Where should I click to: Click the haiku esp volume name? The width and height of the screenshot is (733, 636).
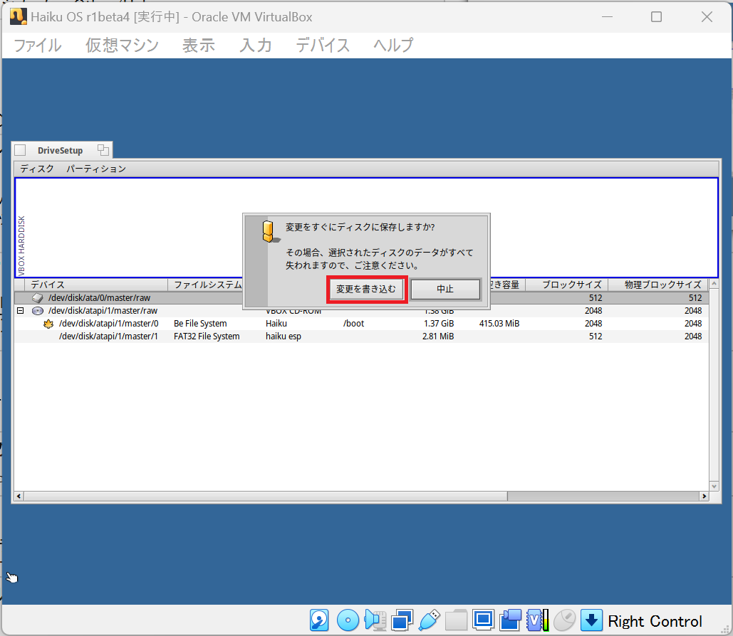[x=284, y=336]
